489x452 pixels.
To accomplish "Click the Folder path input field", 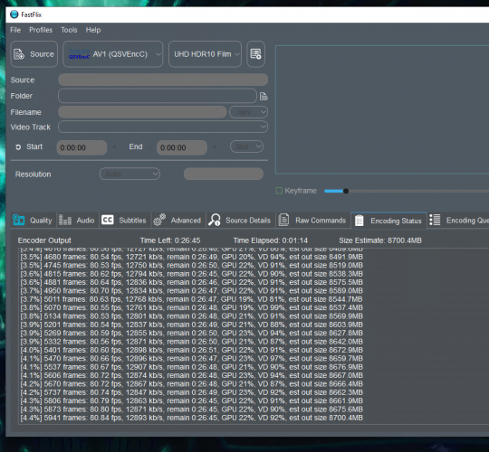I will tap(158, 96).
